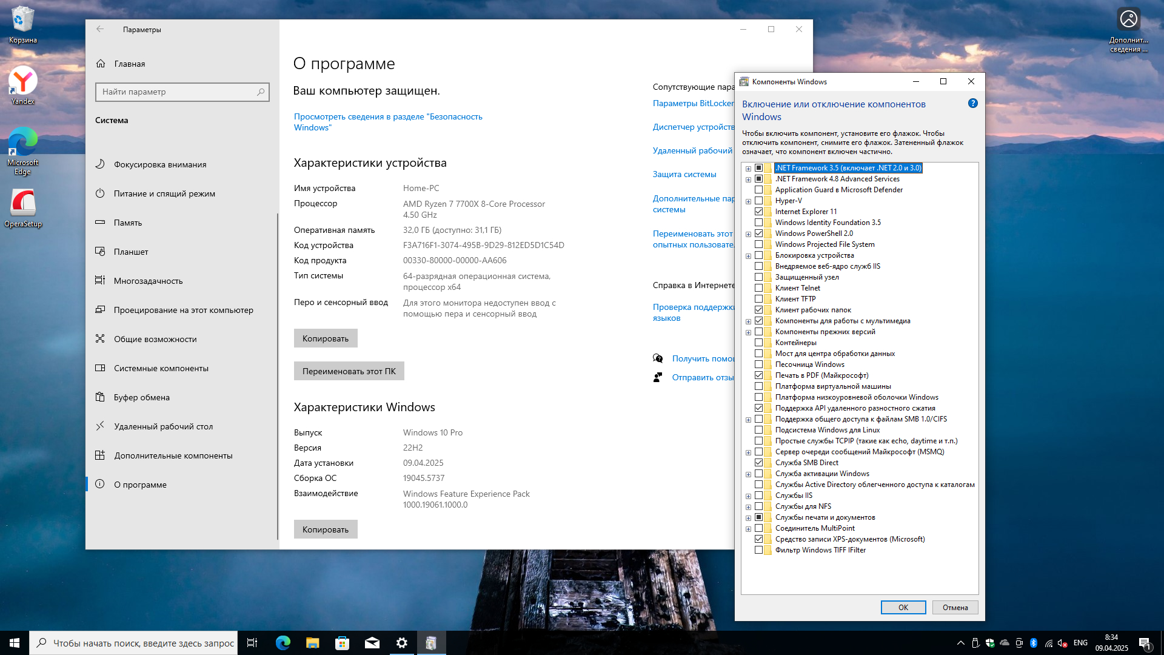Image resolution: width=1164 pixels, height=655 pixels.
Task: Expand the Службы IIS node
Action: tap(748, 496)
